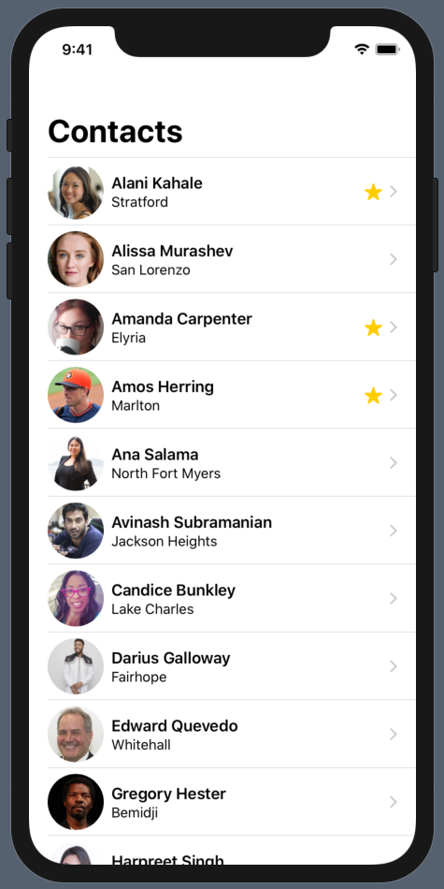444x889 pixels.
Task: Tap the Wi-Fi status icon
Action: (x=362, y=50)
